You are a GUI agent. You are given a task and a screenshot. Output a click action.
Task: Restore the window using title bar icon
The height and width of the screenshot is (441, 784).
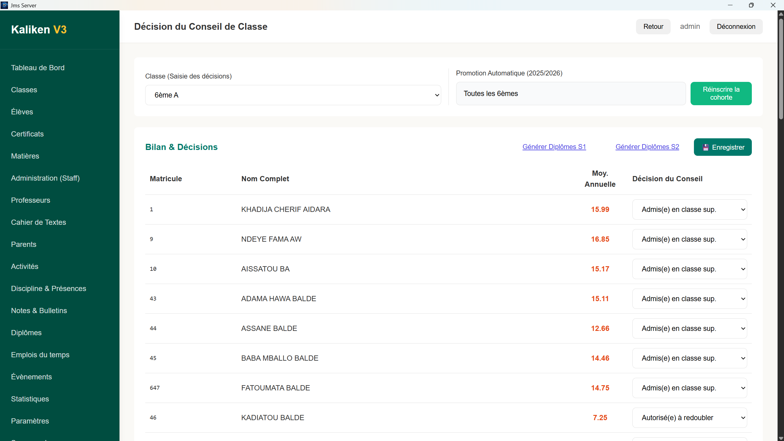[751, 5]
